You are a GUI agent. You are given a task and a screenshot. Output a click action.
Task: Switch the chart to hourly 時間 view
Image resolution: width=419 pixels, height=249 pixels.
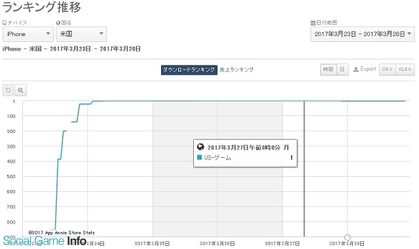[x=329, y=69]
